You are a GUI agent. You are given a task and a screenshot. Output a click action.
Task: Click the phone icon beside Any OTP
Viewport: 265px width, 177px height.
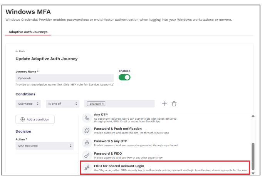87,117
